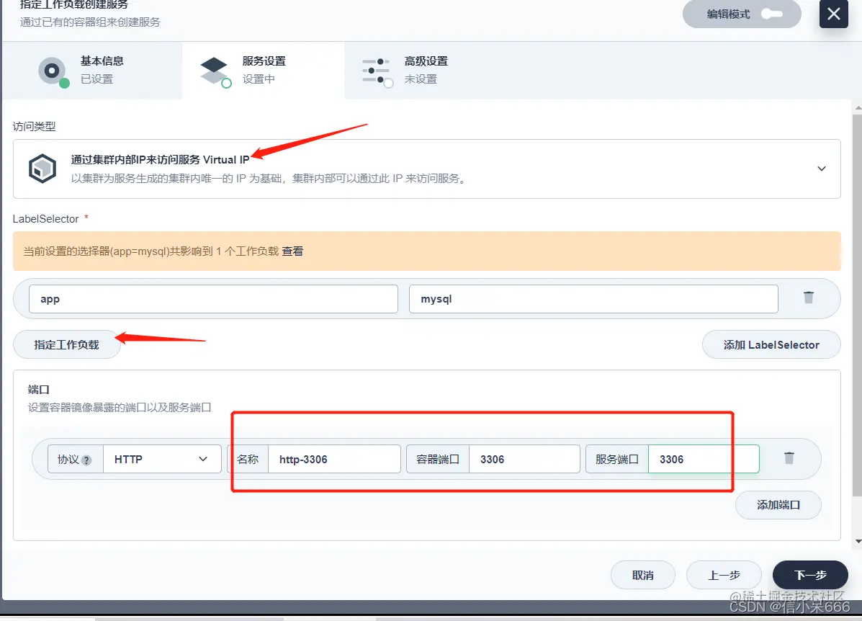This screenshot has height=621, width=862.
Task: Toggle the 编辑模式 switch
Action: tap(772, 14)
